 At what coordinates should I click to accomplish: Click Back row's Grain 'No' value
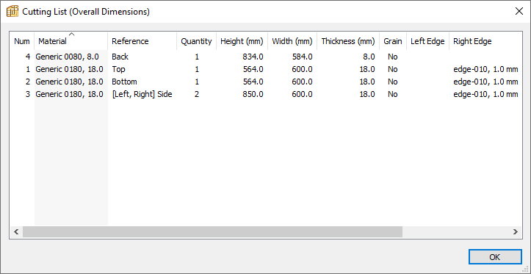pyautogui.click(x=393, y=57)
